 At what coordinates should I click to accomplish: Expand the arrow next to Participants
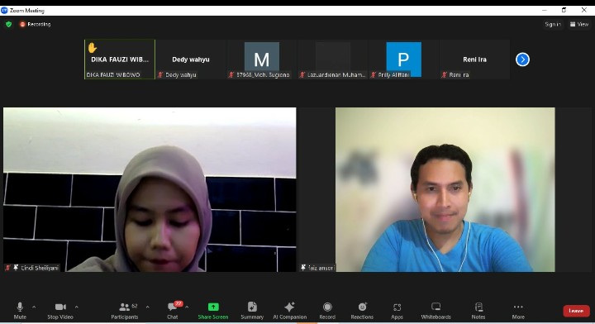pyautogui.click(x=147, y=307)
